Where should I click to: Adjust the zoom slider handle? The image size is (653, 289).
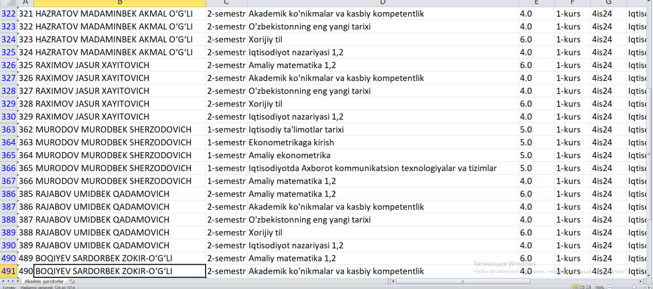[634, 287]
